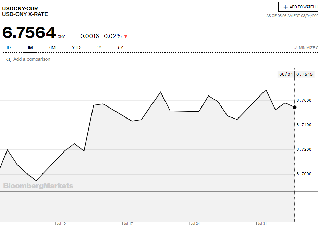
Task: Click the Jul 24 axis marker
Action: pyautogui.click(x=195, y=223)
